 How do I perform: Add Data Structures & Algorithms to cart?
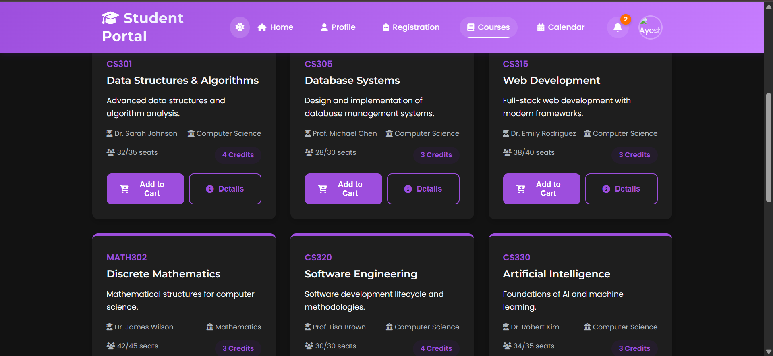click(x=145, y=189)
